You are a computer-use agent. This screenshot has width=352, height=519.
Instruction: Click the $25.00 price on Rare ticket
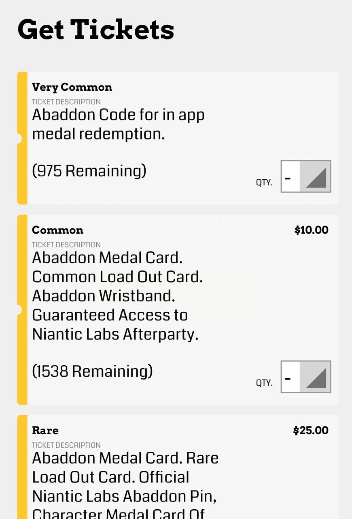tap(310, 430)
